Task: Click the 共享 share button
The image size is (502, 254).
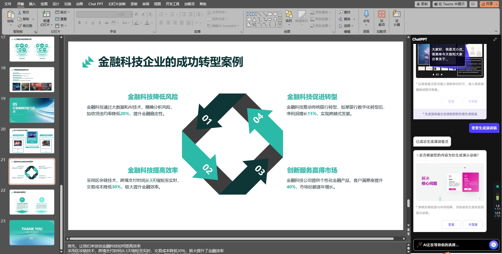Action: tap(489, 4)
